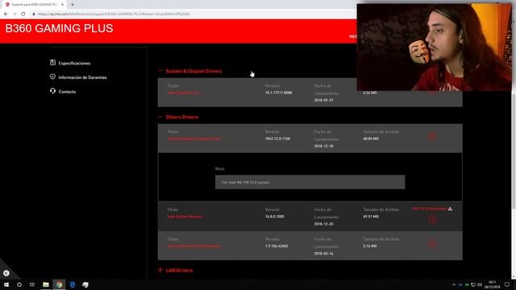516x290 pixels.
Task: Select version 10.1.17711.8088 text
Action: [x=278, y=93]
